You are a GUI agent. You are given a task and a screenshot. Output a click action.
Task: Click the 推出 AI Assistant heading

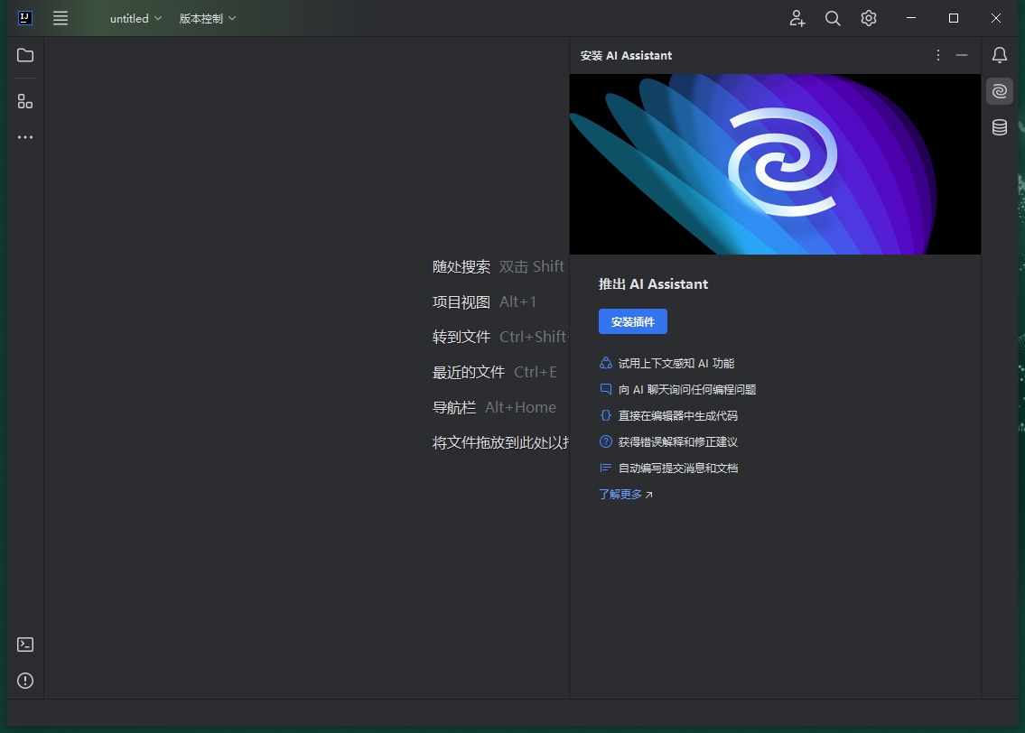653,284
